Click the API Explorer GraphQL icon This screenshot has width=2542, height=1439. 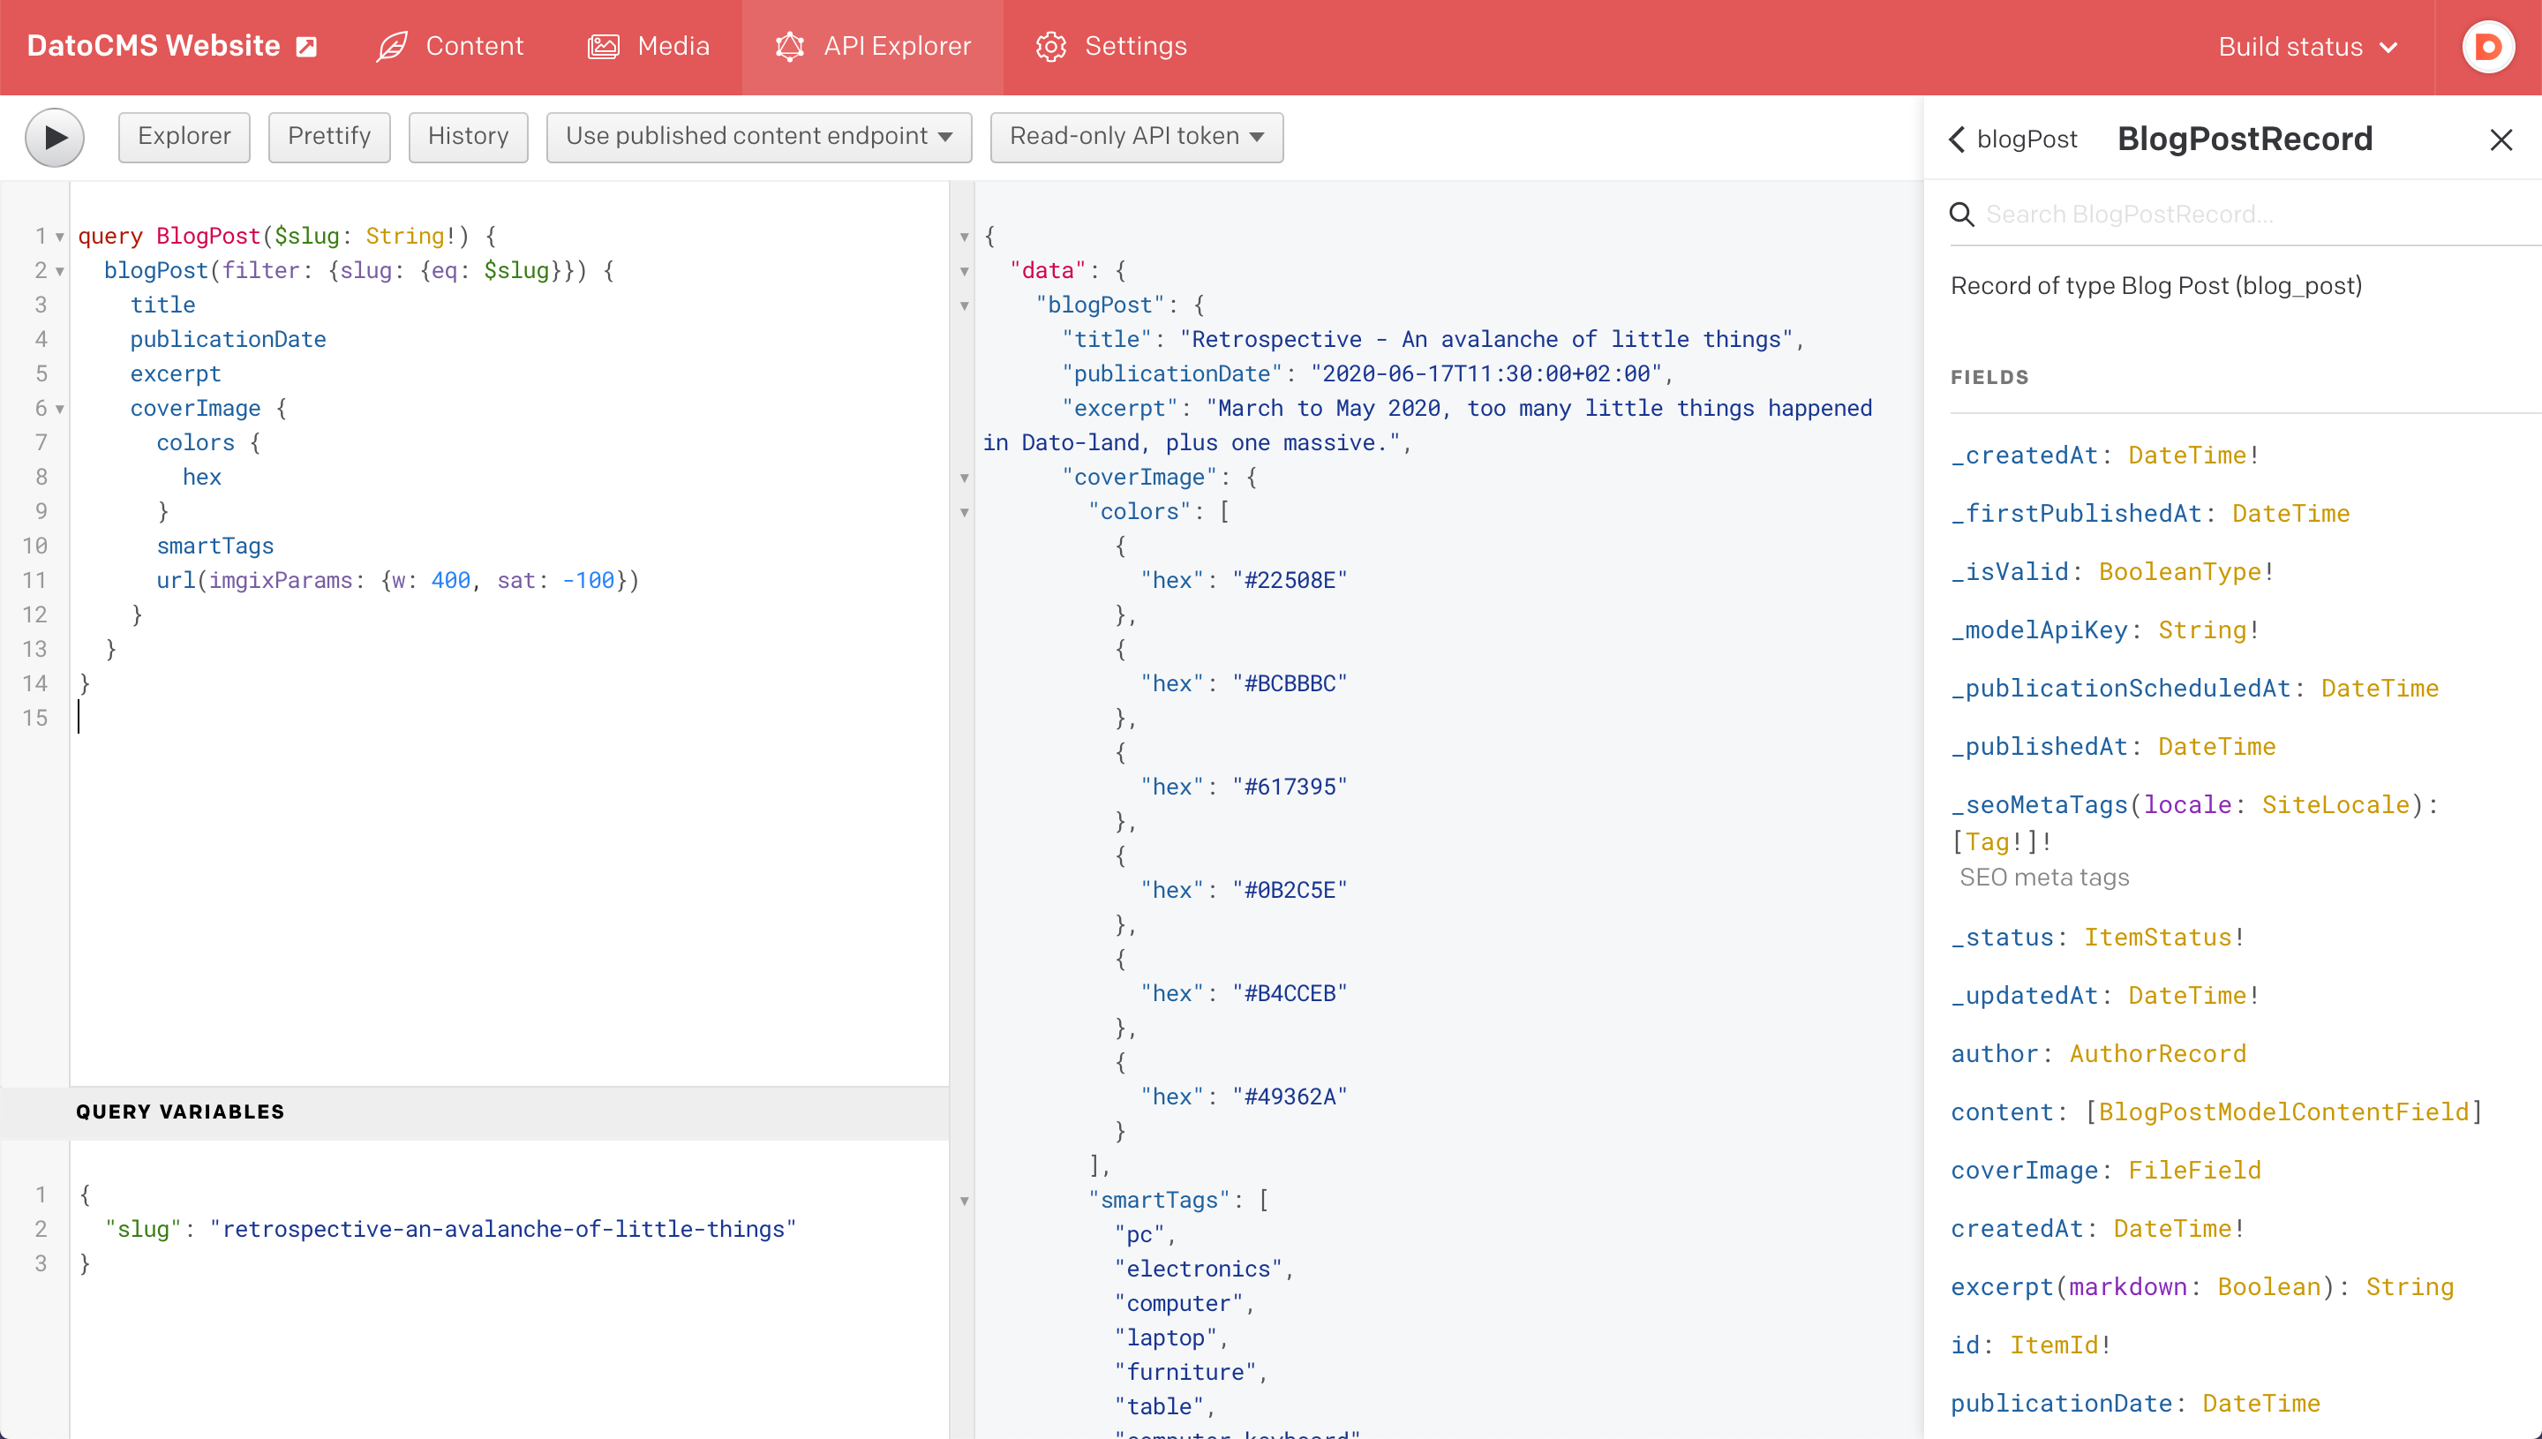(789, 47)
